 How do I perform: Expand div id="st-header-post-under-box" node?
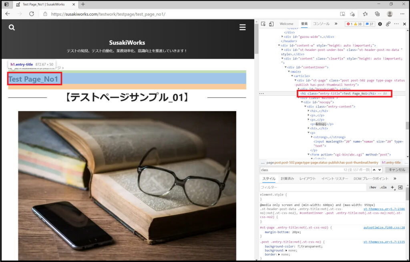tap(282, 49)
